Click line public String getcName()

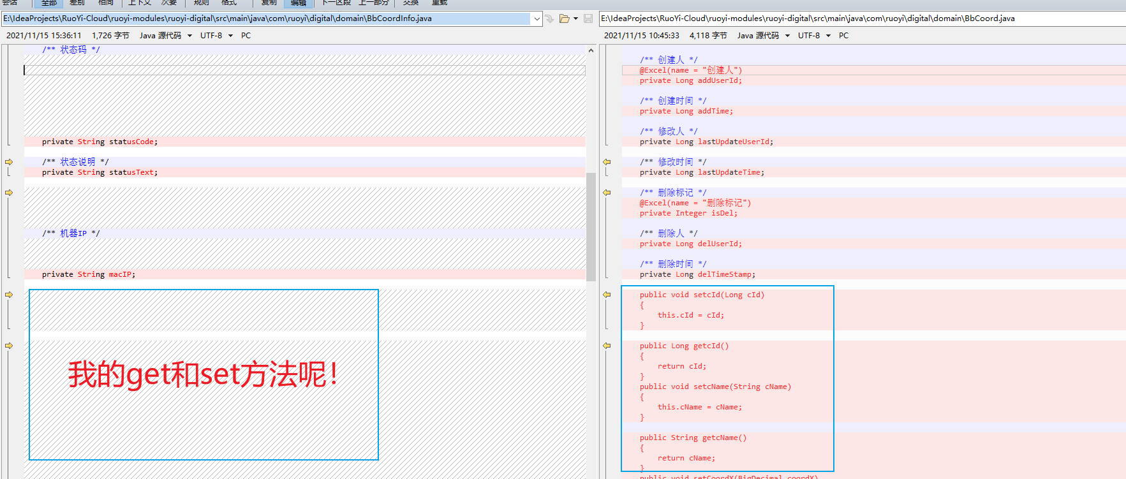click(693, 438)
